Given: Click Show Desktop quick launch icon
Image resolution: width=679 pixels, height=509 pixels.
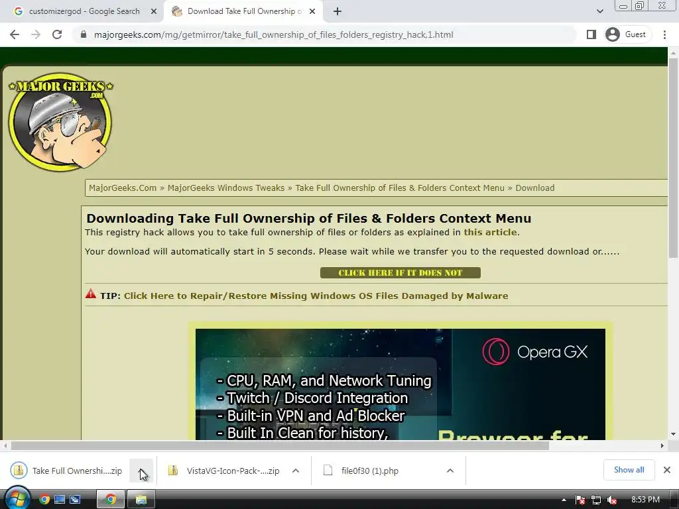Looking at the screenshot, I should [x=60, y=500].
